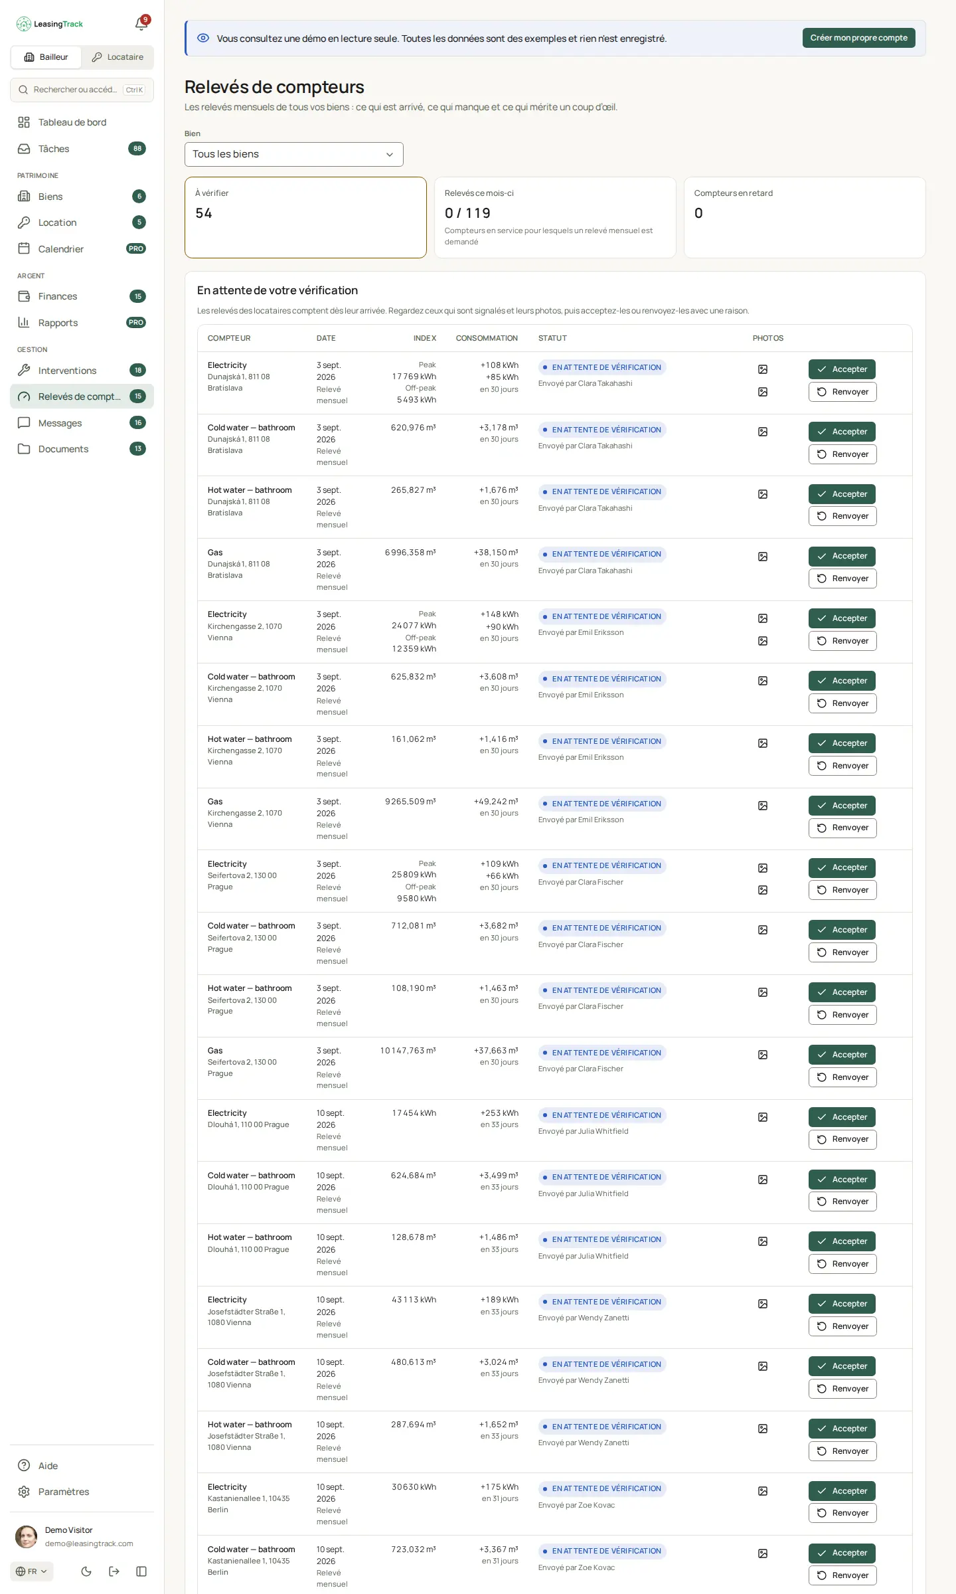Open photo of Hot water Dunajská 1 reading
This screenshot has width=956, height=1594.
tap(763, 494)
